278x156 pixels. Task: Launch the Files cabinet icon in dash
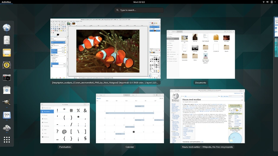pyautogui.click(x=7, y=40)
